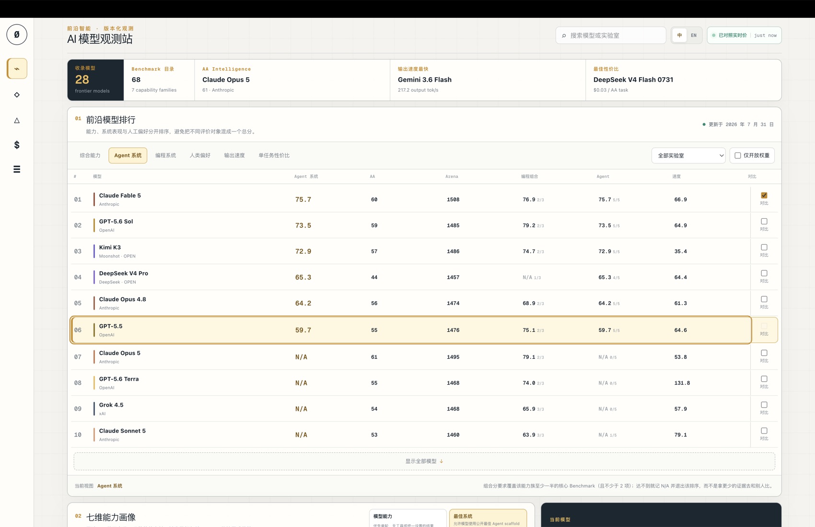Image resolution: width=815 pixels, height=527 pixels.
Task: Select the Claude Sonnet 5 model name
Action: pos(122,431)
